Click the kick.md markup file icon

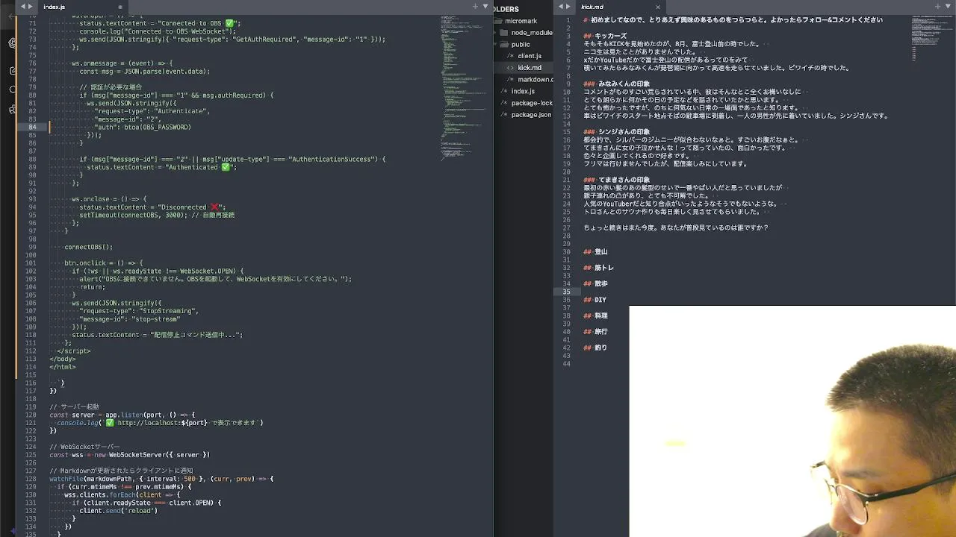pos(511,68)
